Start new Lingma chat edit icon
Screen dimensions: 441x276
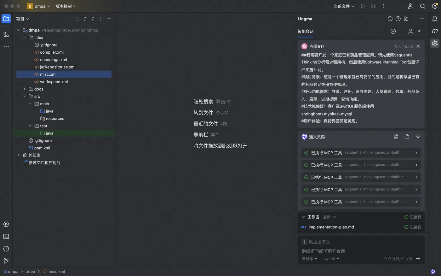(406, 19)
